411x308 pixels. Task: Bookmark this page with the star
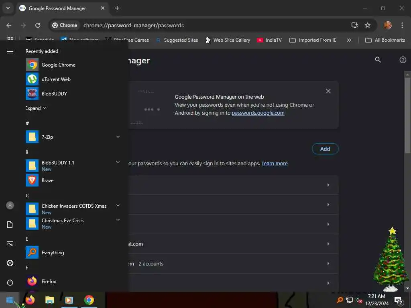[x=368, y=25]
